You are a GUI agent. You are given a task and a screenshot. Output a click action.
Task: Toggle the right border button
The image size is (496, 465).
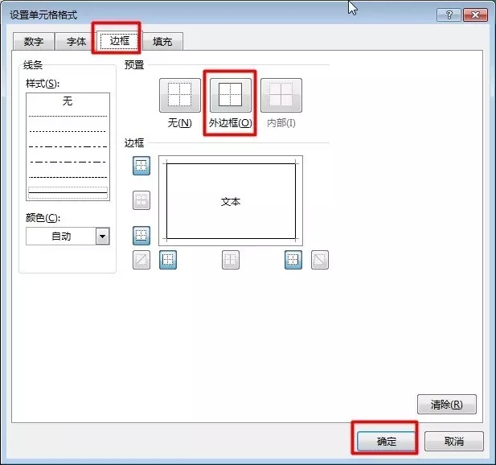(293, 260)
